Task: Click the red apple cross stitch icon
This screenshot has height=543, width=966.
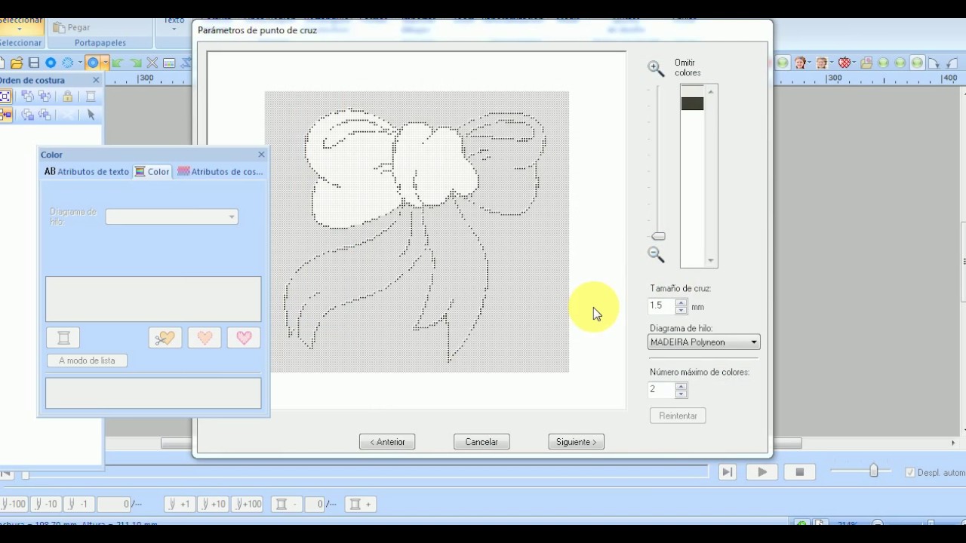Action: click(x=844, y=63)
